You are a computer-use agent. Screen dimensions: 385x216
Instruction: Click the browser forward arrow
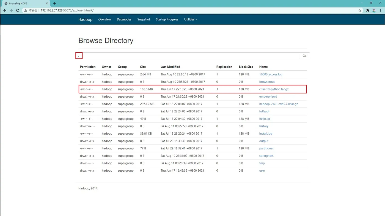[11, 10]
